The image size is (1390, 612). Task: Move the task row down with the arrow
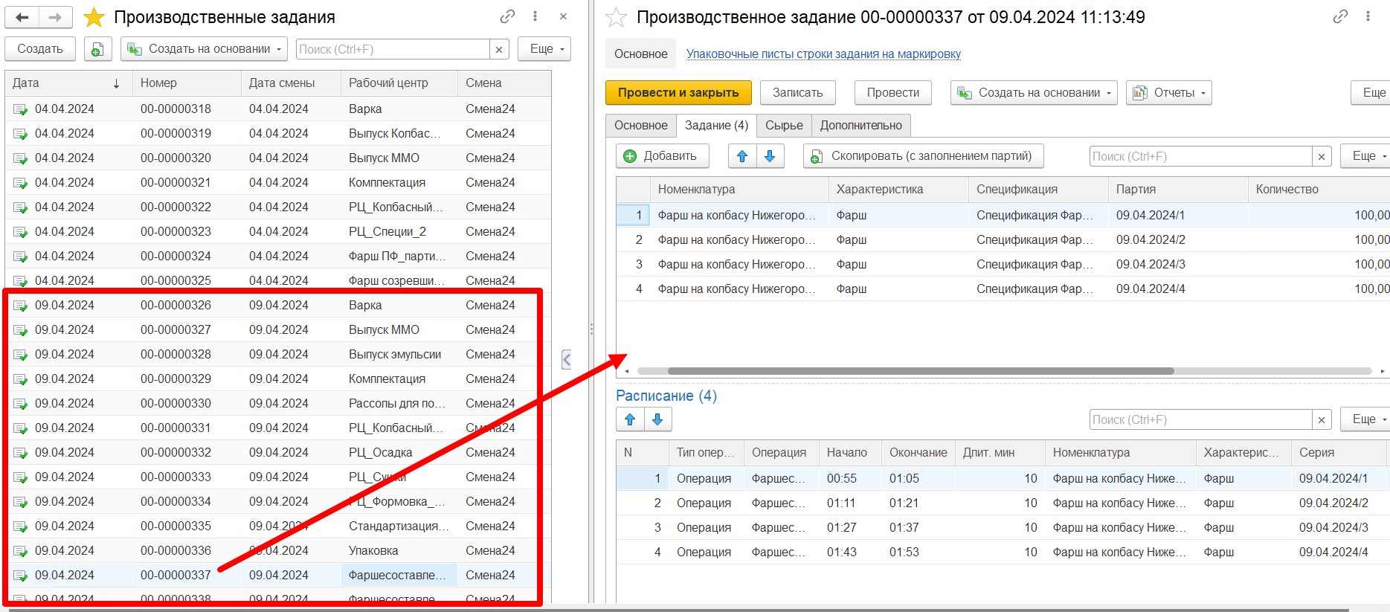(770, 156)
